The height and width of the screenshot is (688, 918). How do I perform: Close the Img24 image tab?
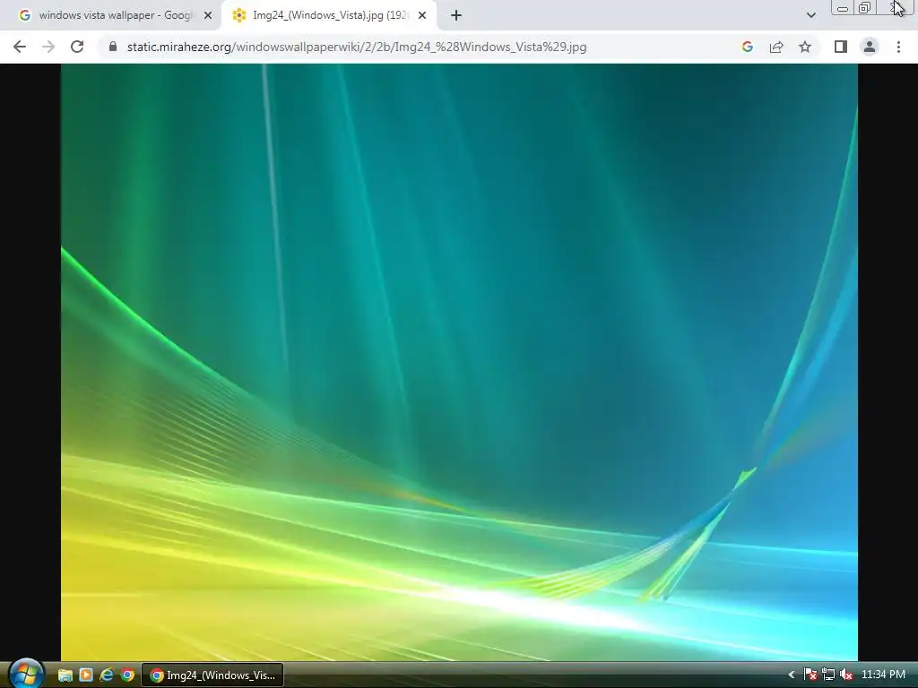point(422,16)
